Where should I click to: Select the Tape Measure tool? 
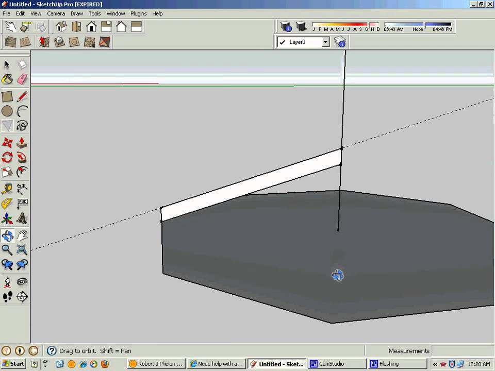(7, 189)
